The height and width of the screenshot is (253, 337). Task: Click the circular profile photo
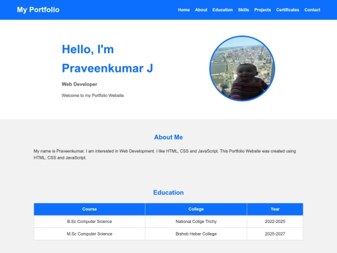coord(242,69)
